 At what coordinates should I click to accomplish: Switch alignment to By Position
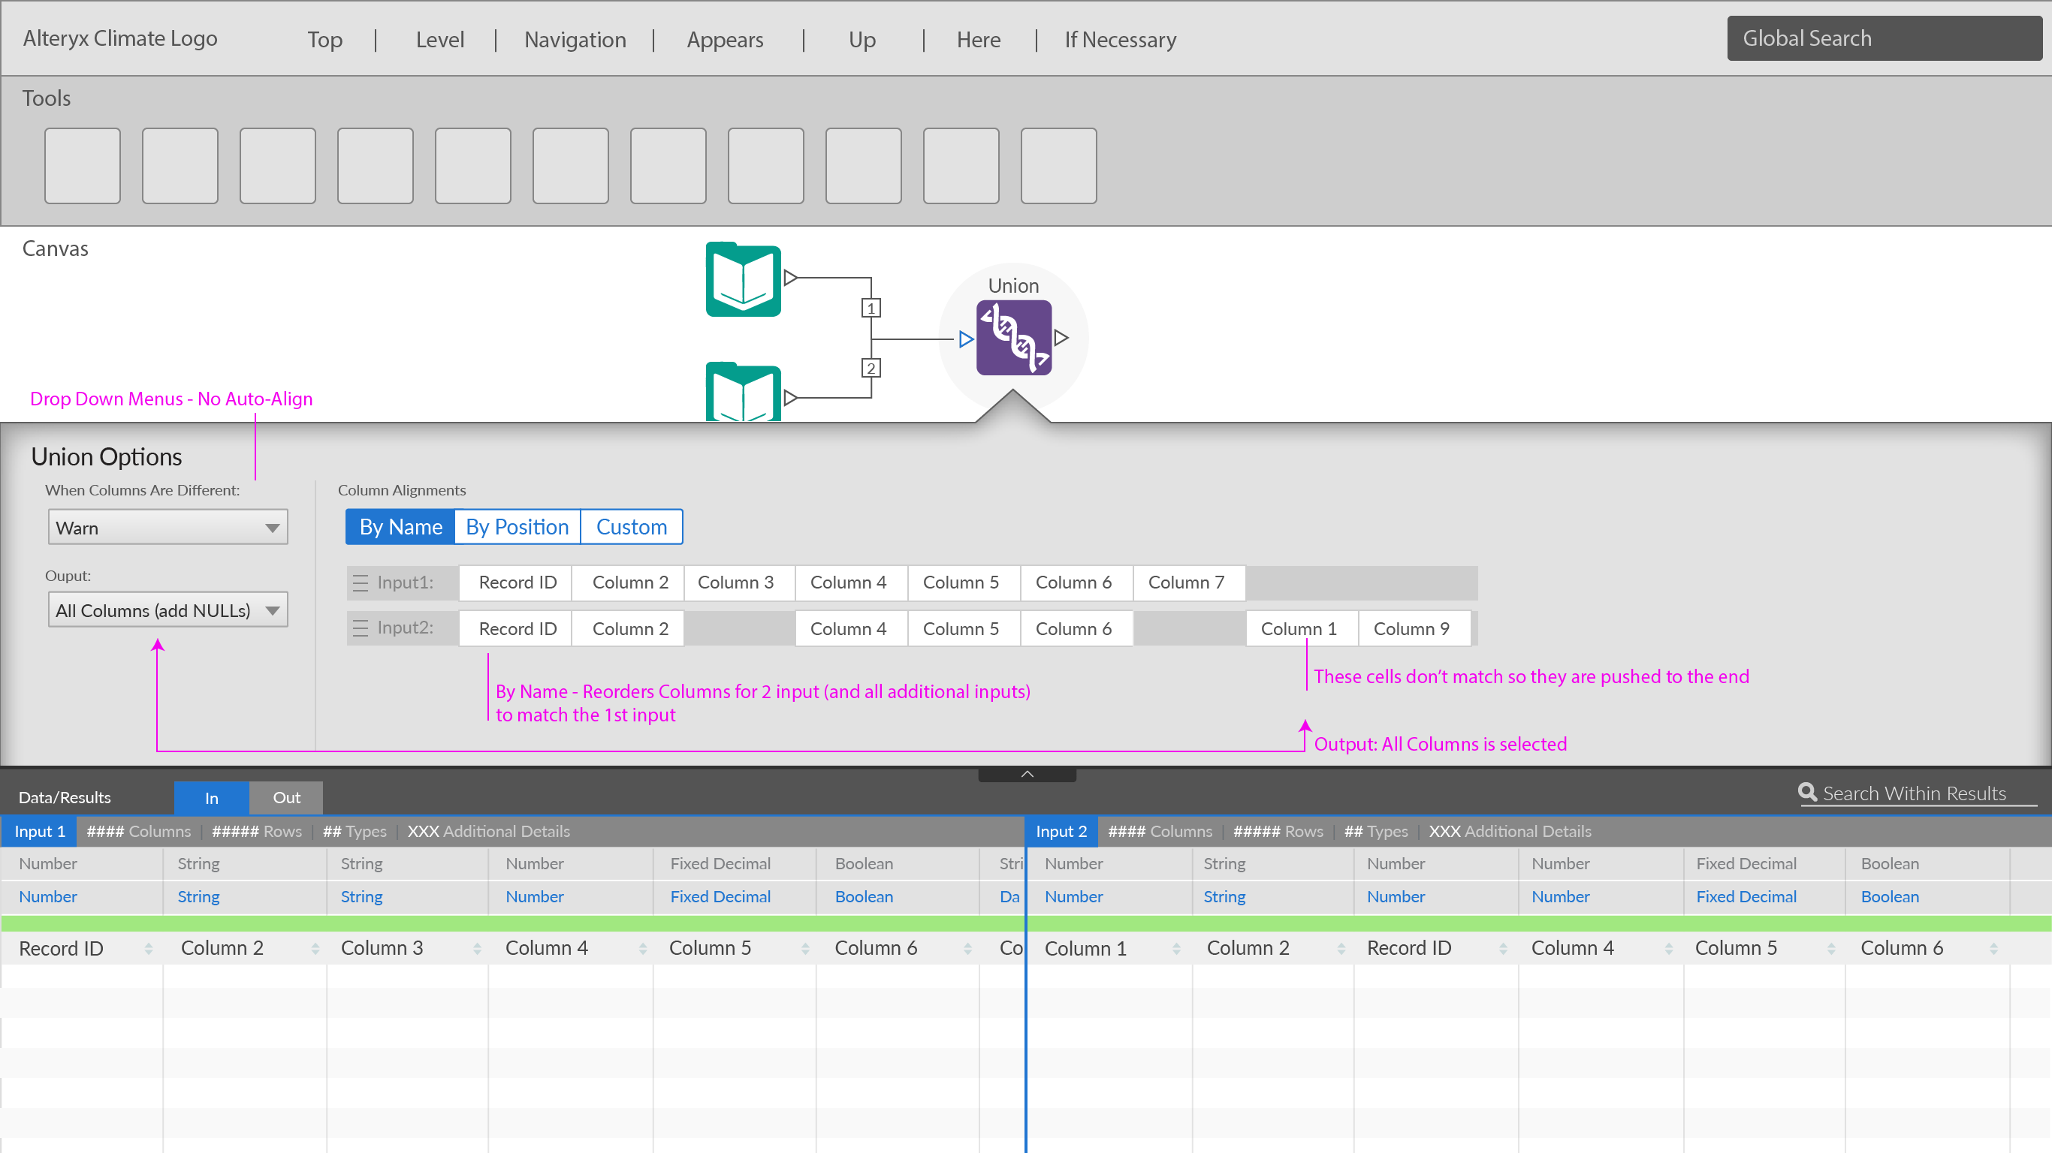[x=517, y=527]
